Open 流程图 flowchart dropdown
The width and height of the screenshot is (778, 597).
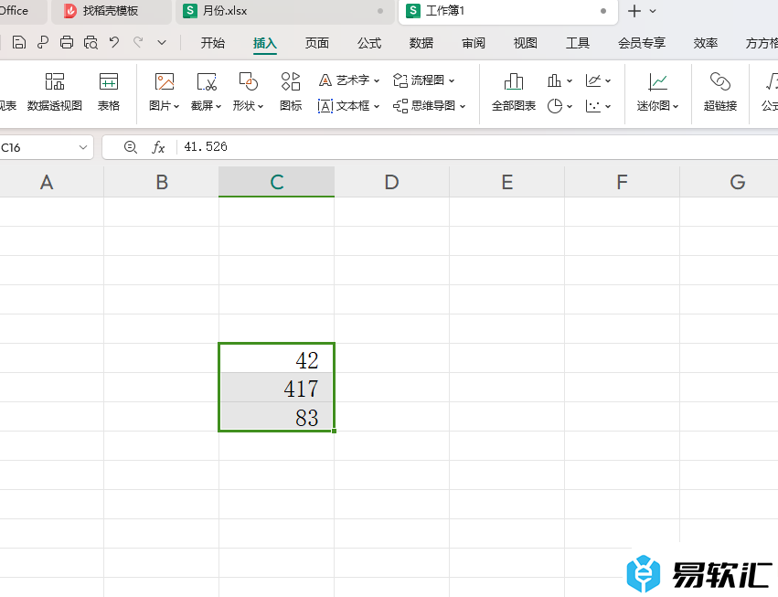click(423, 80)
